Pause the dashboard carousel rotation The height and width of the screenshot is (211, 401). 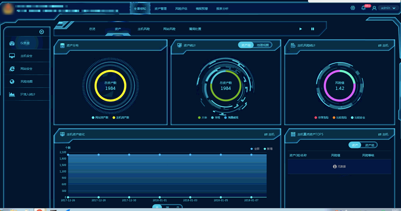[313, 29]
